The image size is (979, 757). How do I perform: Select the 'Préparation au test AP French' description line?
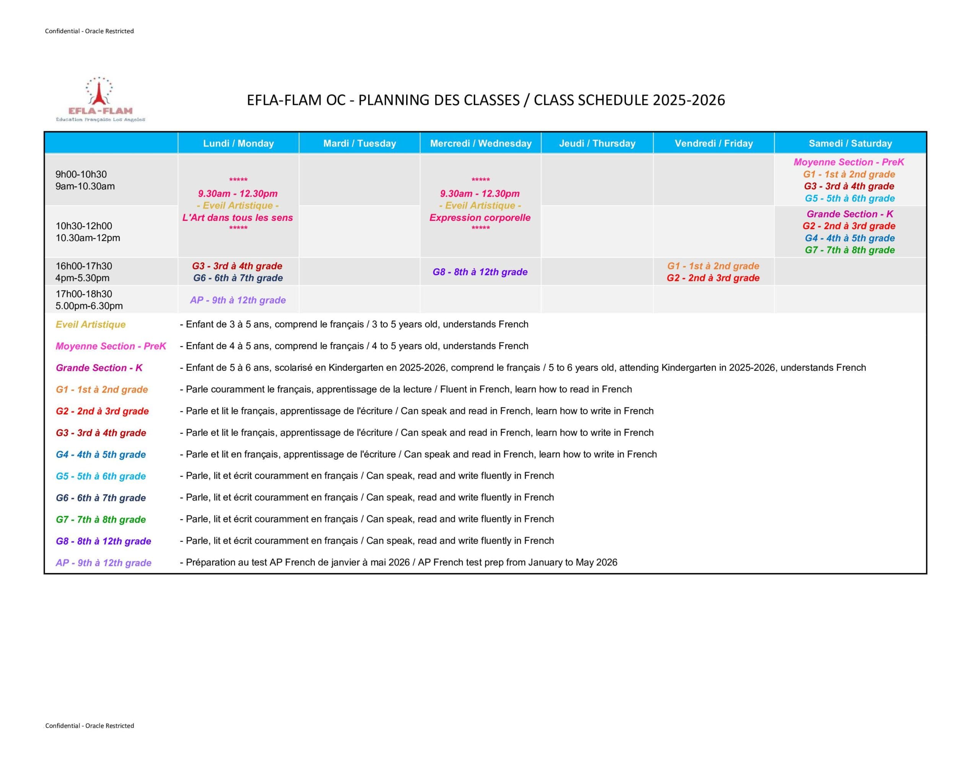pos(398,562)
